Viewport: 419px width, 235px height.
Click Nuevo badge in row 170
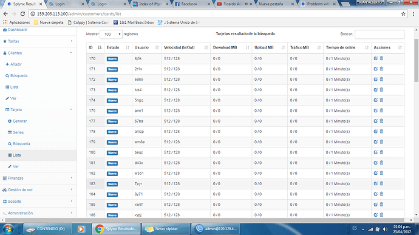112,59
